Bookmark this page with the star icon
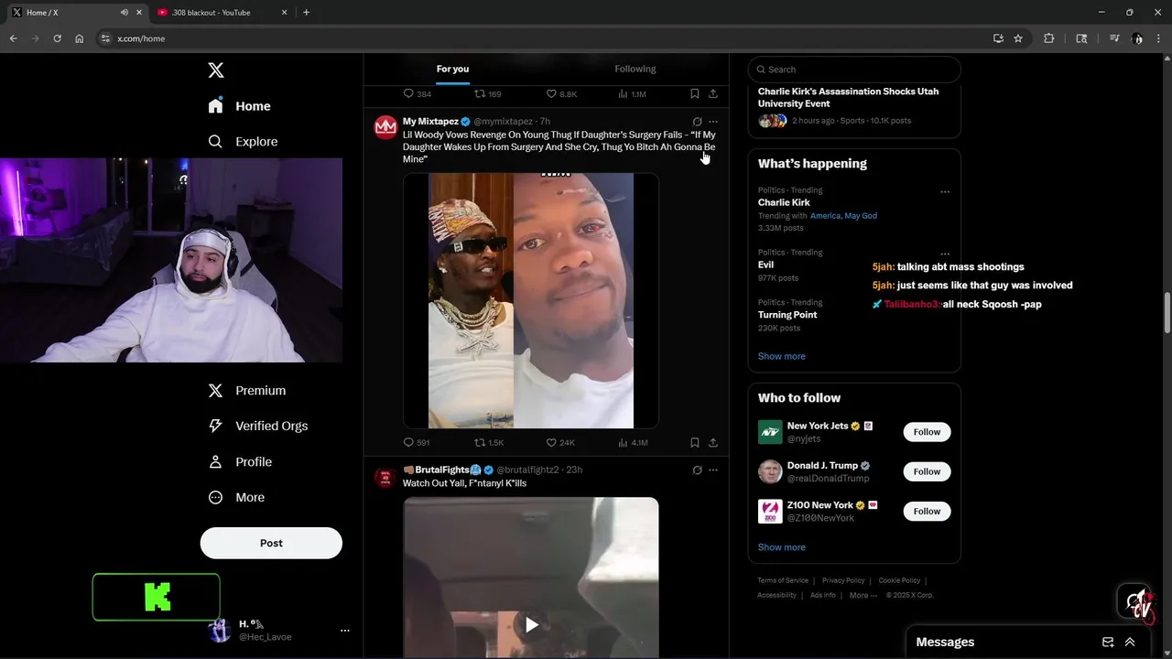 pyautogui.click(x=1018, y=38)
